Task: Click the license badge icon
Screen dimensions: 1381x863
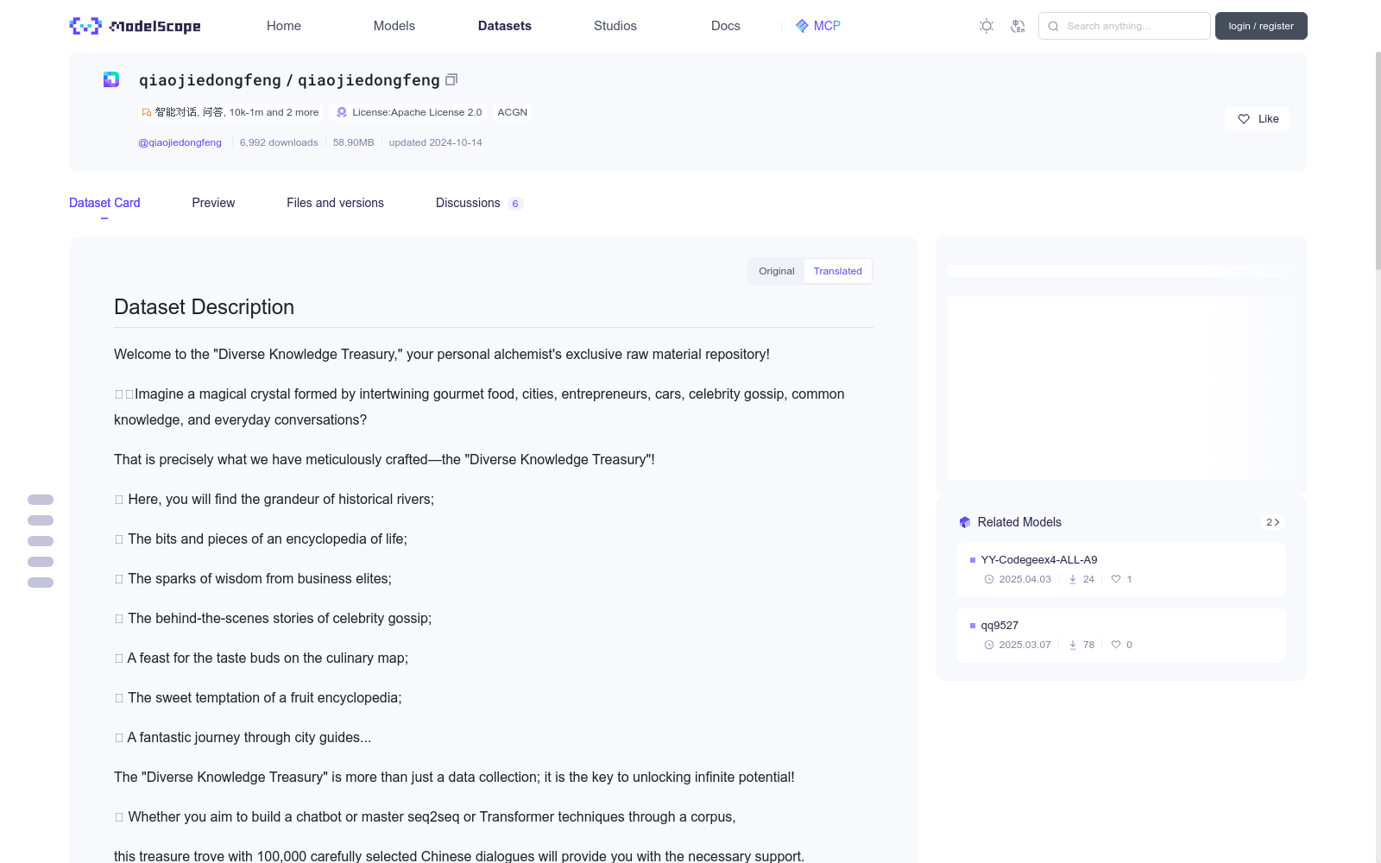Action: click(x=342, y=112)
